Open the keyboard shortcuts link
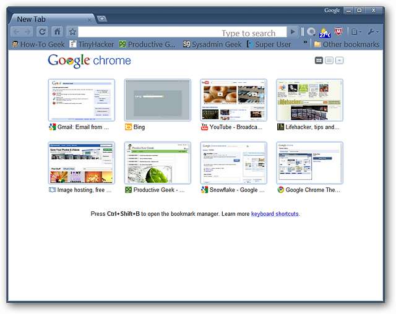The image size is (396, 314). click(275, 214)
